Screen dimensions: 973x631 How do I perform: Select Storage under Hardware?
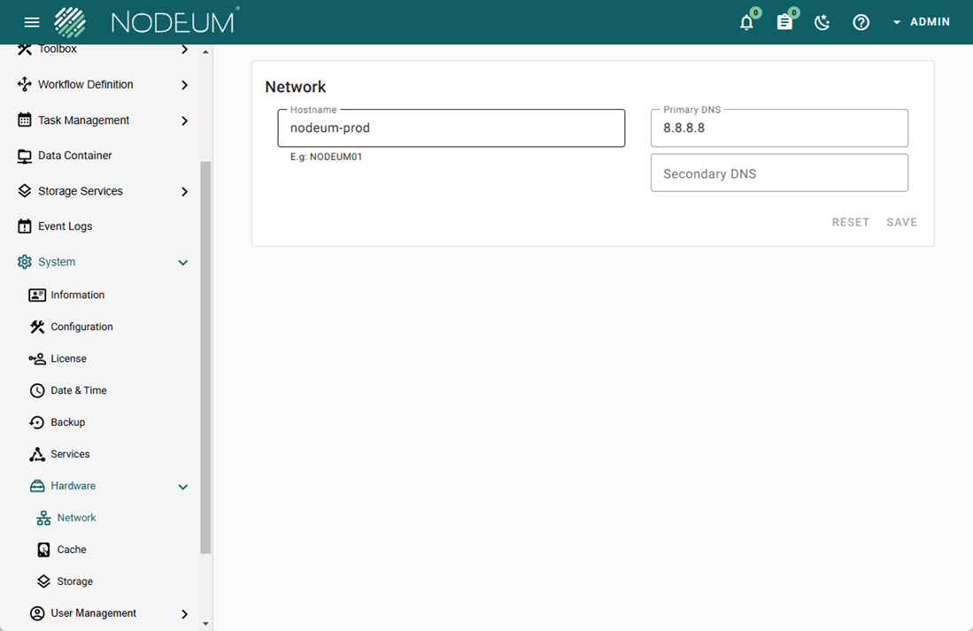(74, 581)
